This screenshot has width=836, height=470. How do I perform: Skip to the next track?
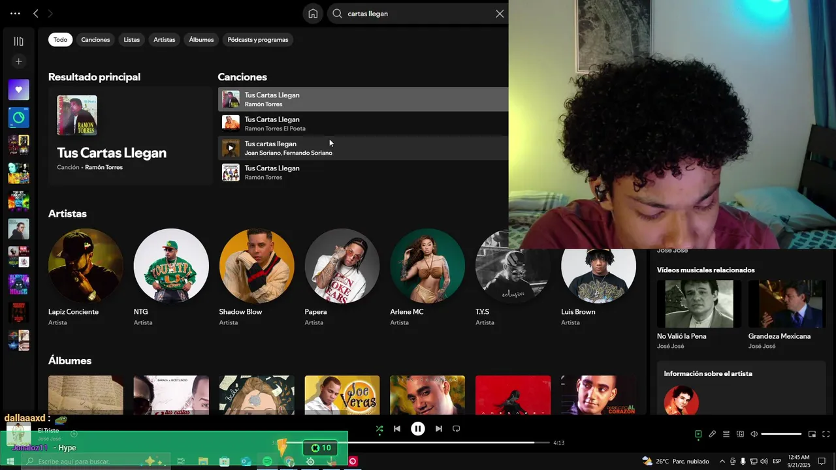click(x=439, y=429)
